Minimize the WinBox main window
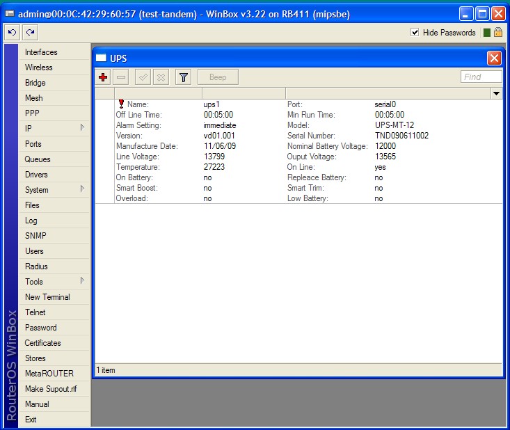 [x=466, y=14]
